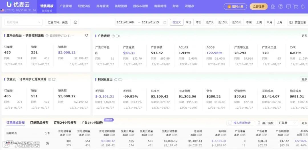Click the 优麦云 logo
The height and width of the screenshot is (150, 308).
pyautogui.click(x=18, y=4)
